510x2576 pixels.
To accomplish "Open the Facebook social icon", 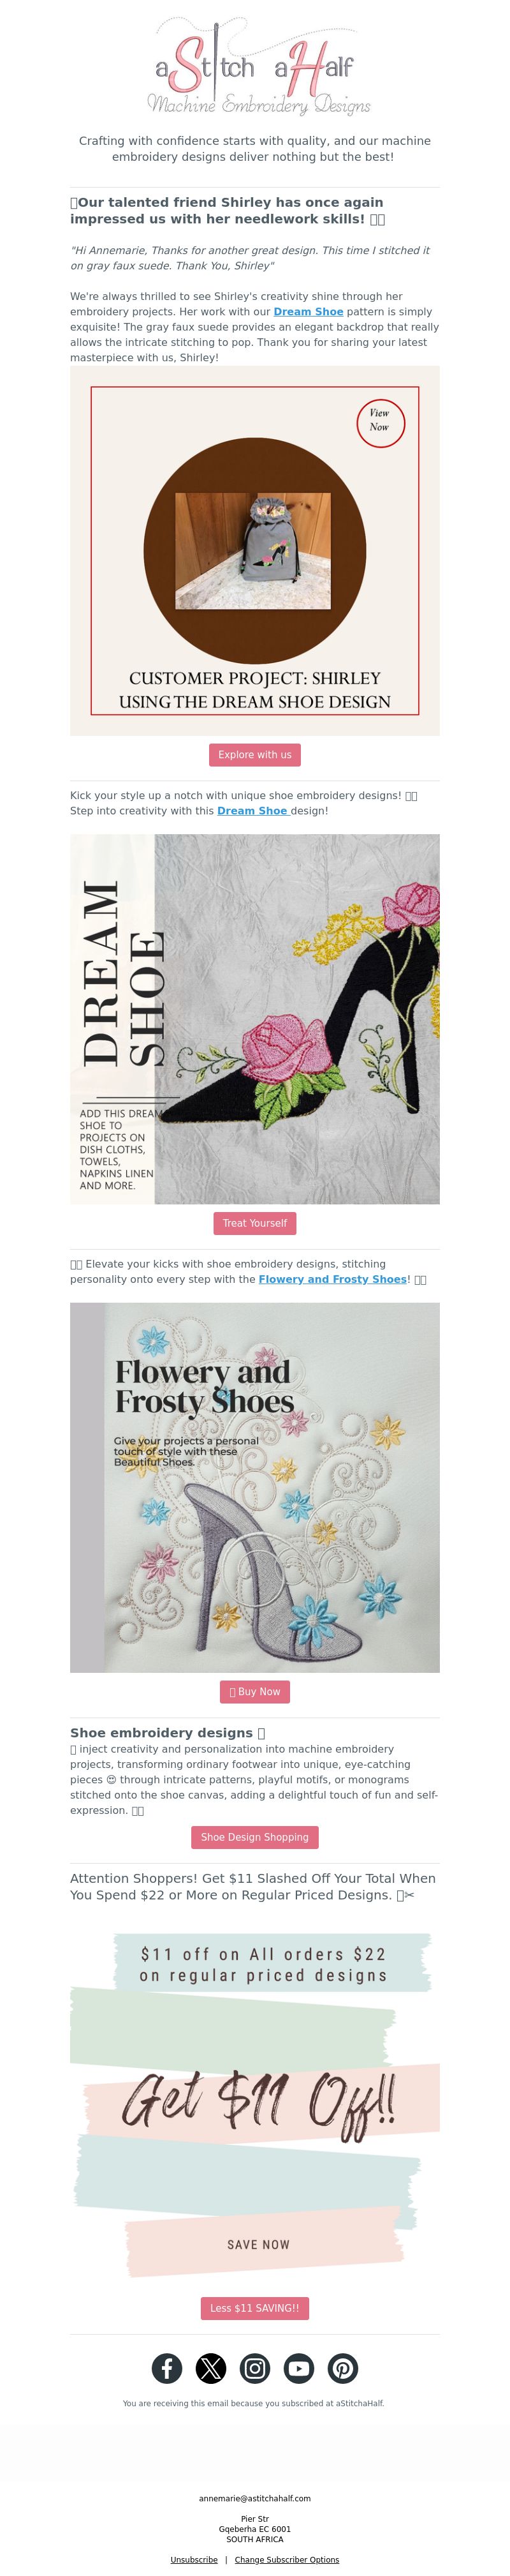I will (166, 2368).
